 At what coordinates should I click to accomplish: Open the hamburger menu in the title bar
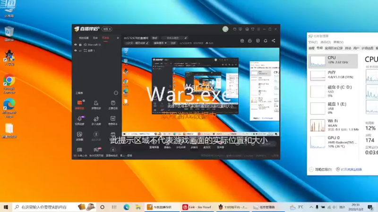click(x=258, y=29)
